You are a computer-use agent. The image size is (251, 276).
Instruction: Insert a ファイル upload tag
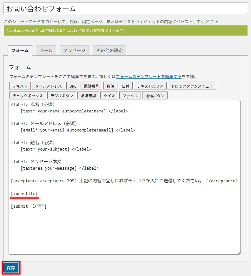click(130, 96)
